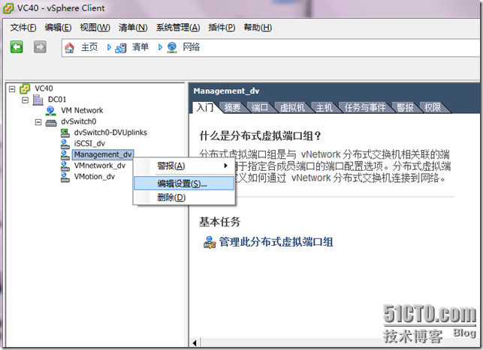Open the 视图(W) menu
Viewport: 483px width, 350px height.
[x=95, y=27]
